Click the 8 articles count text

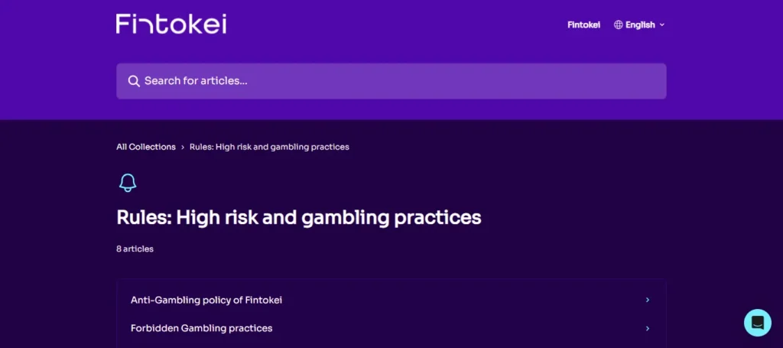pyautogui.click(x=135, y=249)
